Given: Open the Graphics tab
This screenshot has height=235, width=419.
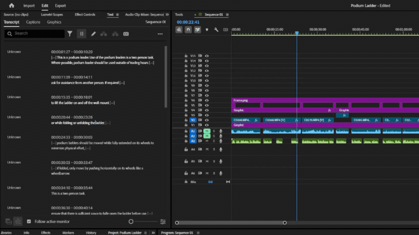Looking at the screenshot, I should point(54,22).
